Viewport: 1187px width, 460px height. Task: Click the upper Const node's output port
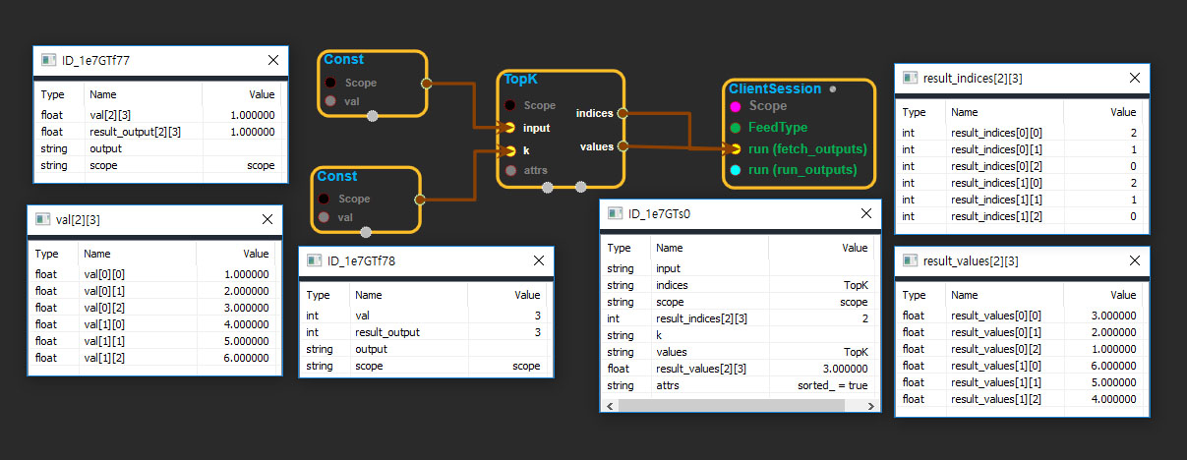tap(426, 84)
